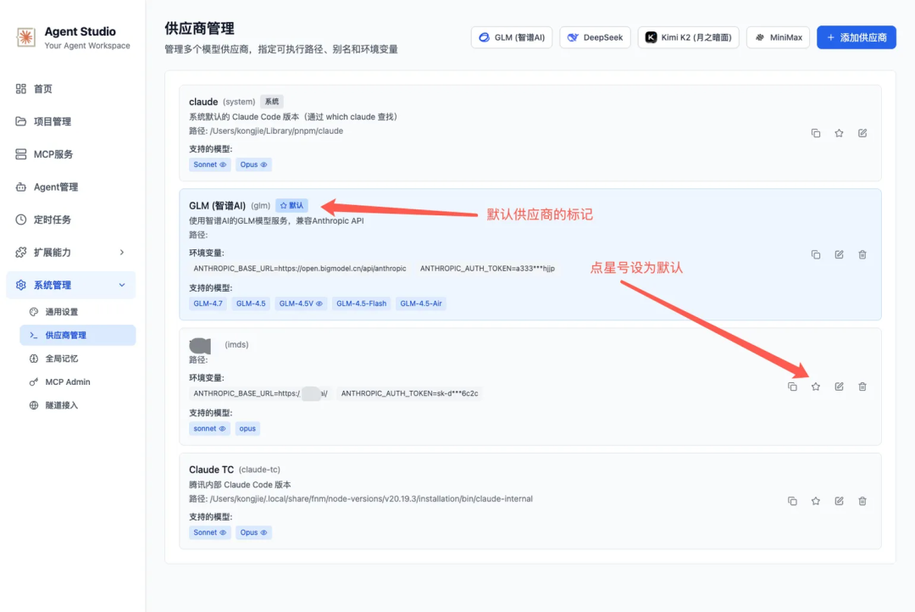
Task: Click the 默认 badge on GLM
Action: coord(291,206)
